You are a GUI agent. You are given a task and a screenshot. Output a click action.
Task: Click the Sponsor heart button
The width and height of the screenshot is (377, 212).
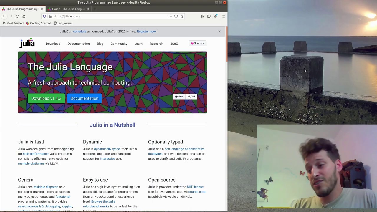[x=197, y=43]
